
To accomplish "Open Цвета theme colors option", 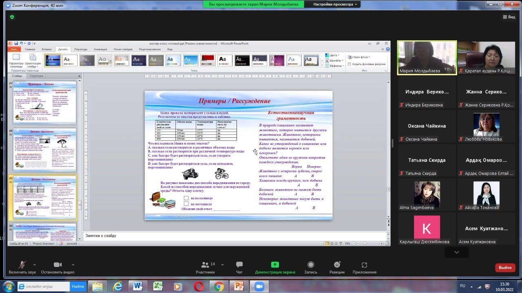I will 333,55.
